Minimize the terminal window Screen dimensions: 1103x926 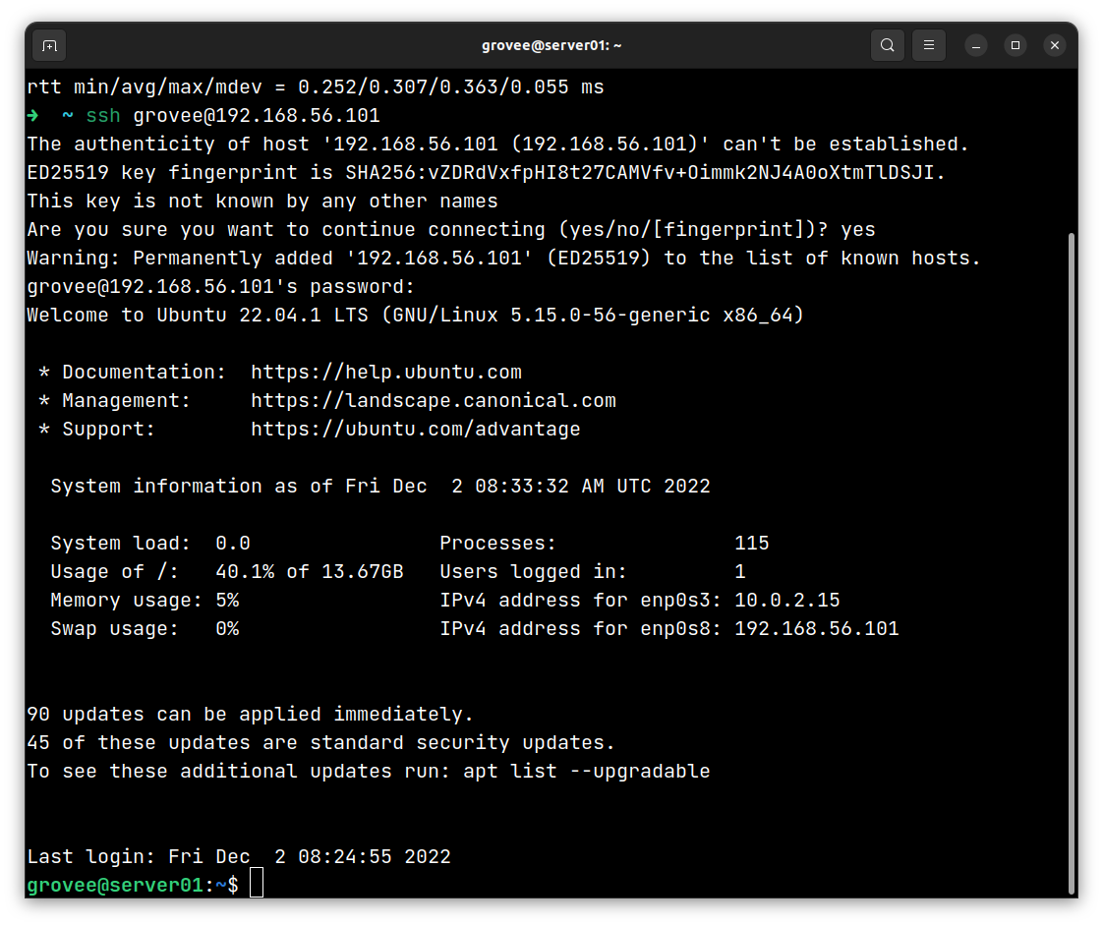(975, 46)
